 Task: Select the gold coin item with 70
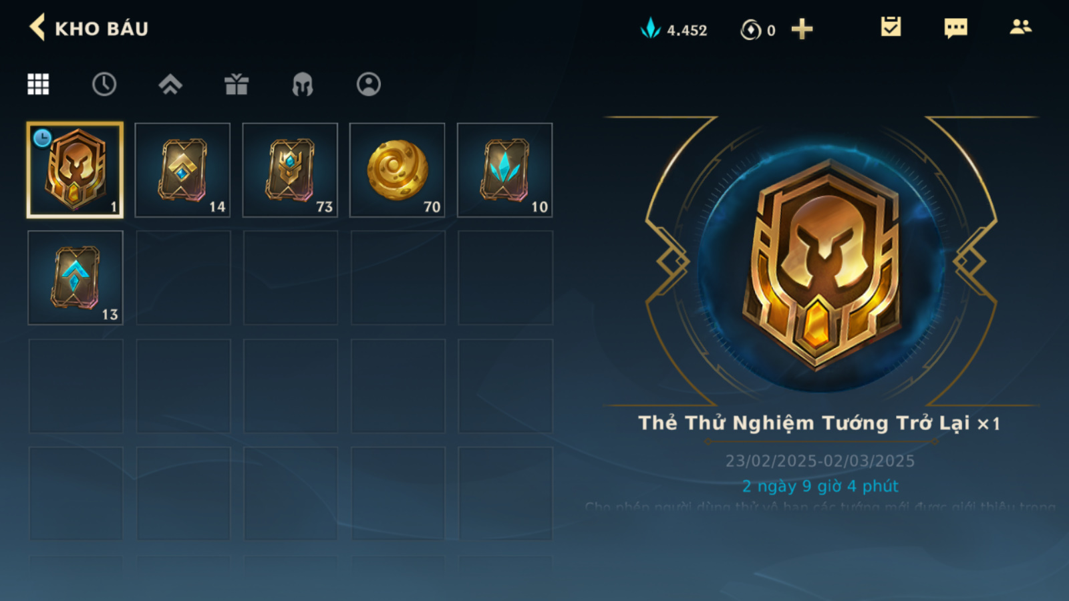[398, 170]
